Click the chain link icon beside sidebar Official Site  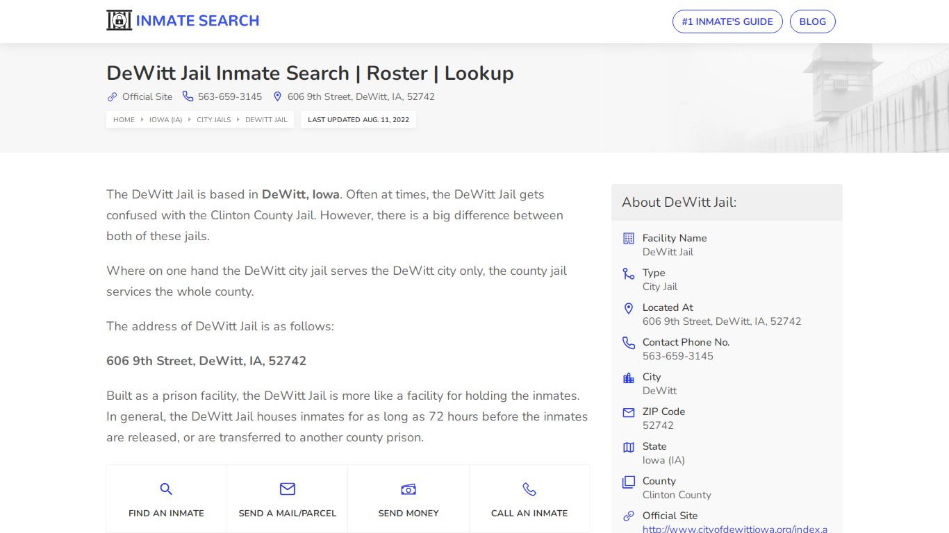tap(629, 516)
